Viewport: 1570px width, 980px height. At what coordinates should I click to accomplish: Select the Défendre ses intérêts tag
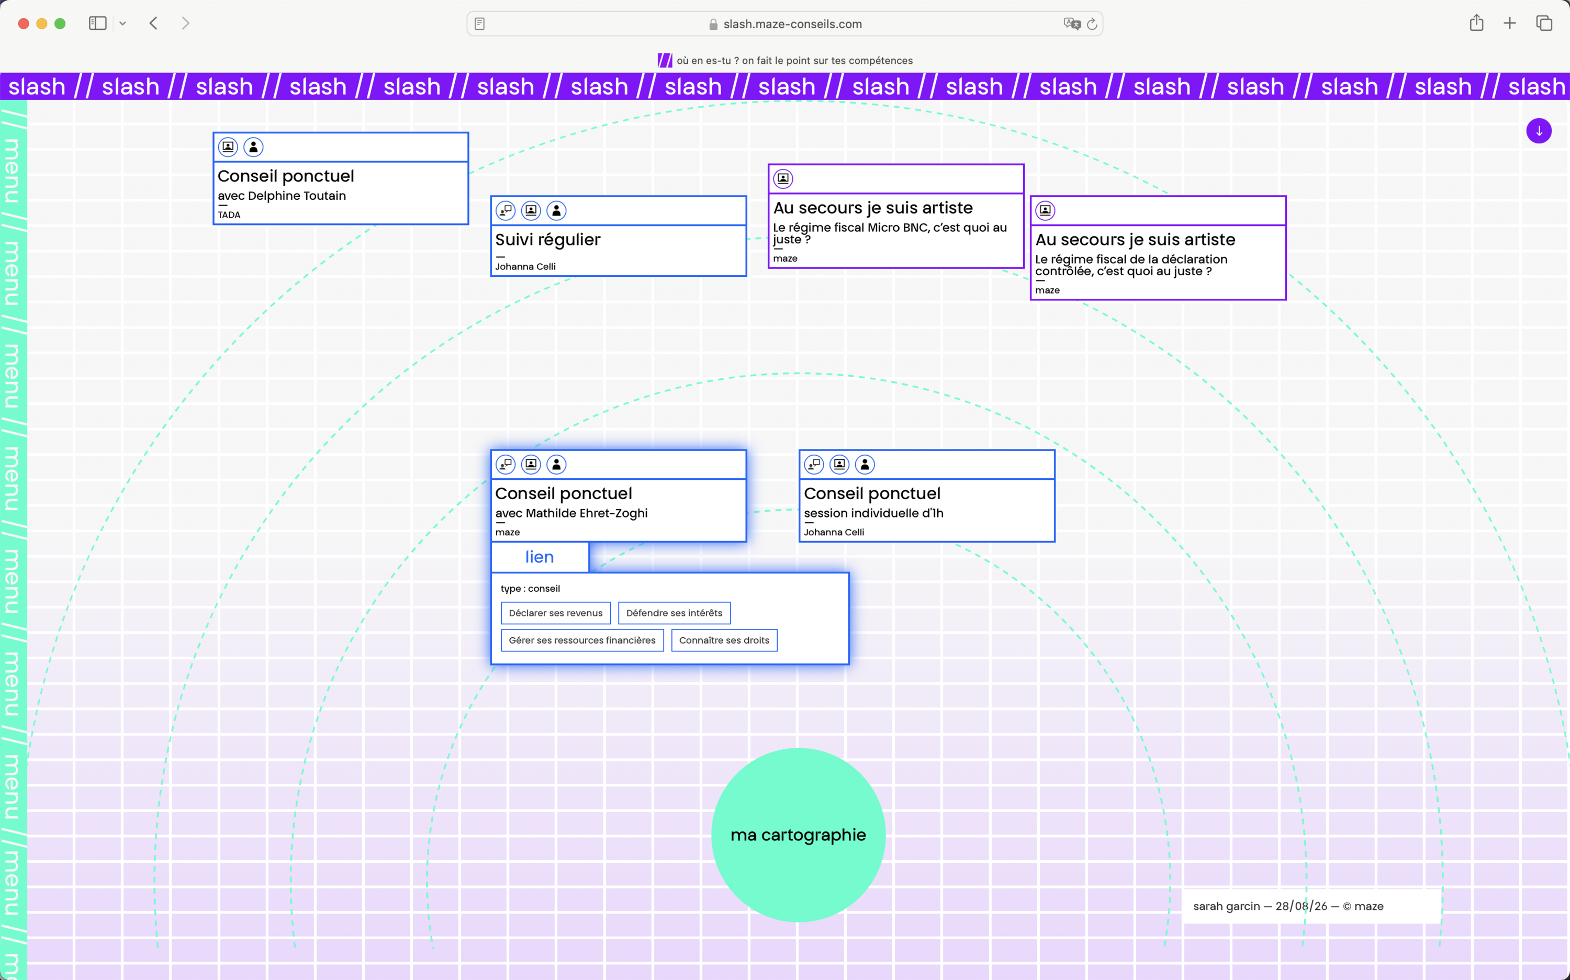(x=674, y=613)
